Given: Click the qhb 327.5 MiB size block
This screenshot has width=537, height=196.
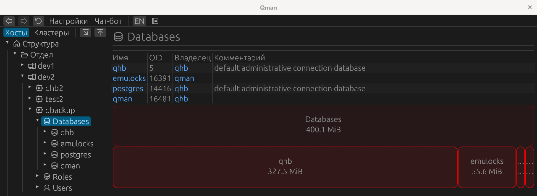Looking at the screenshot, I should click(x=285, y=167).
